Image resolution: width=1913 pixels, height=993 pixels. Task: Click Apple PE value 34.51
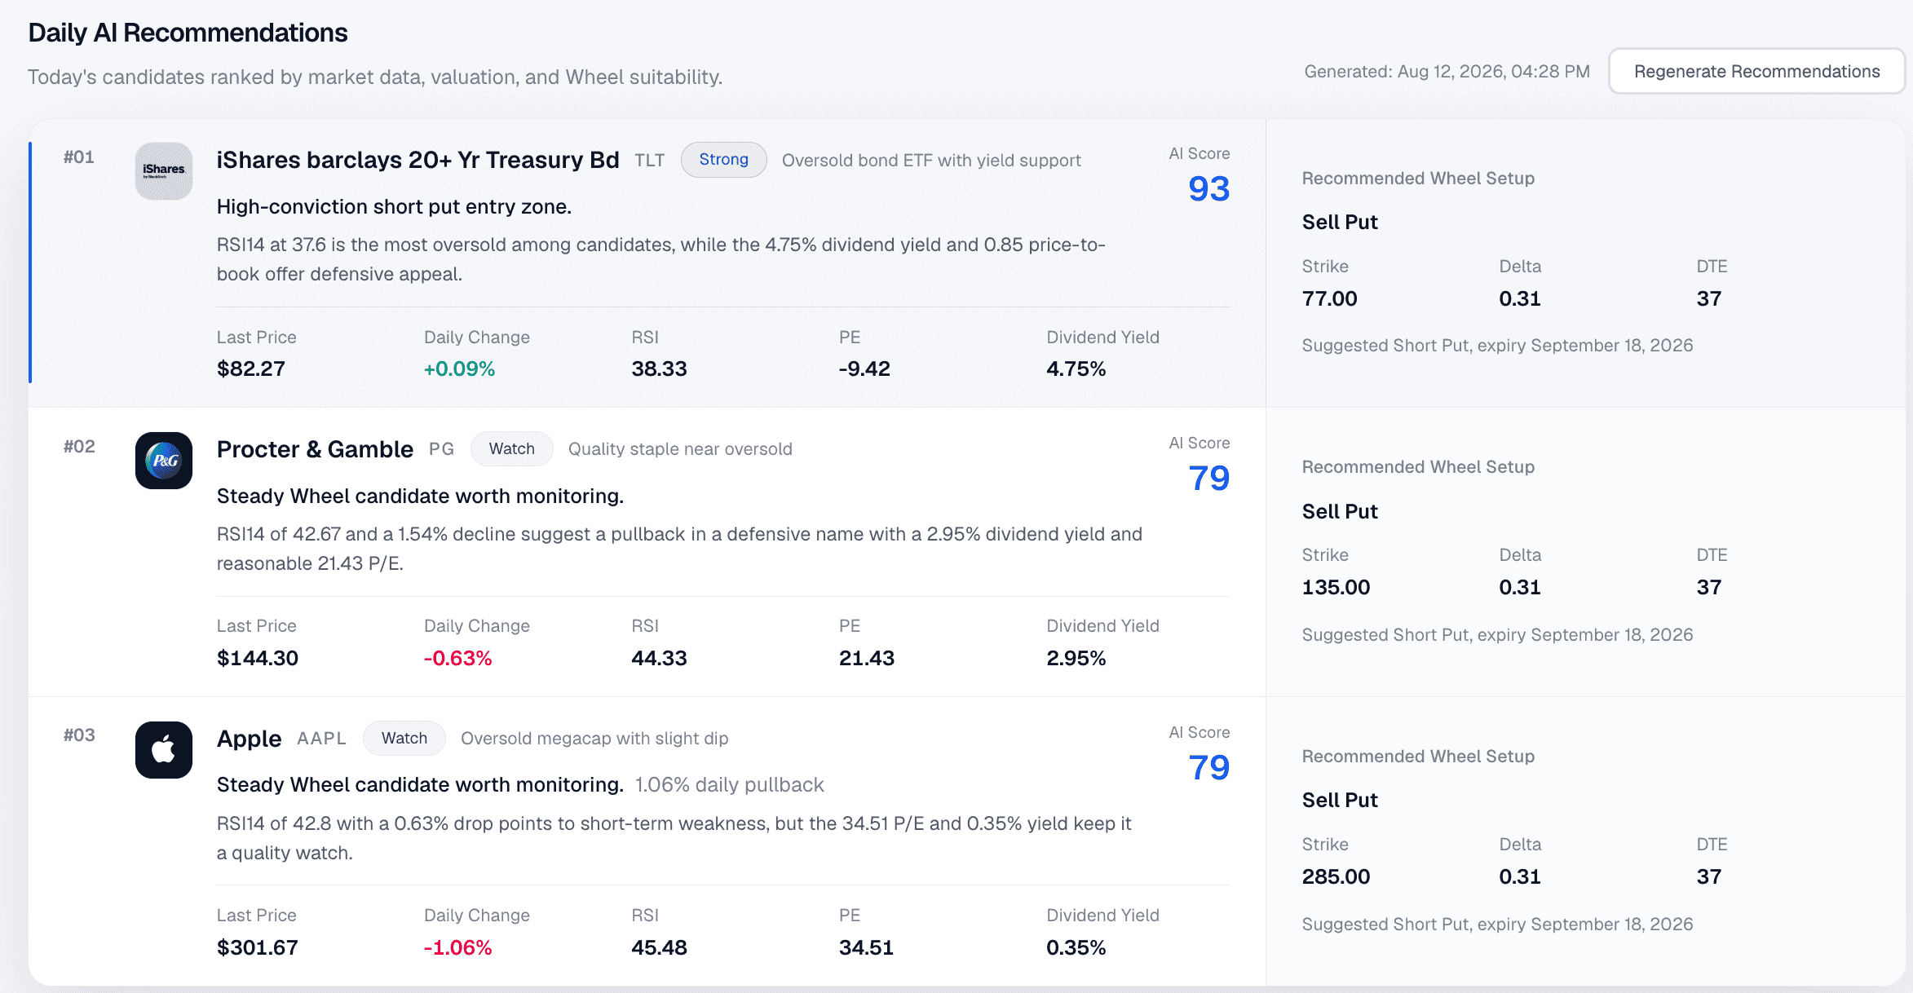point(867,948)
